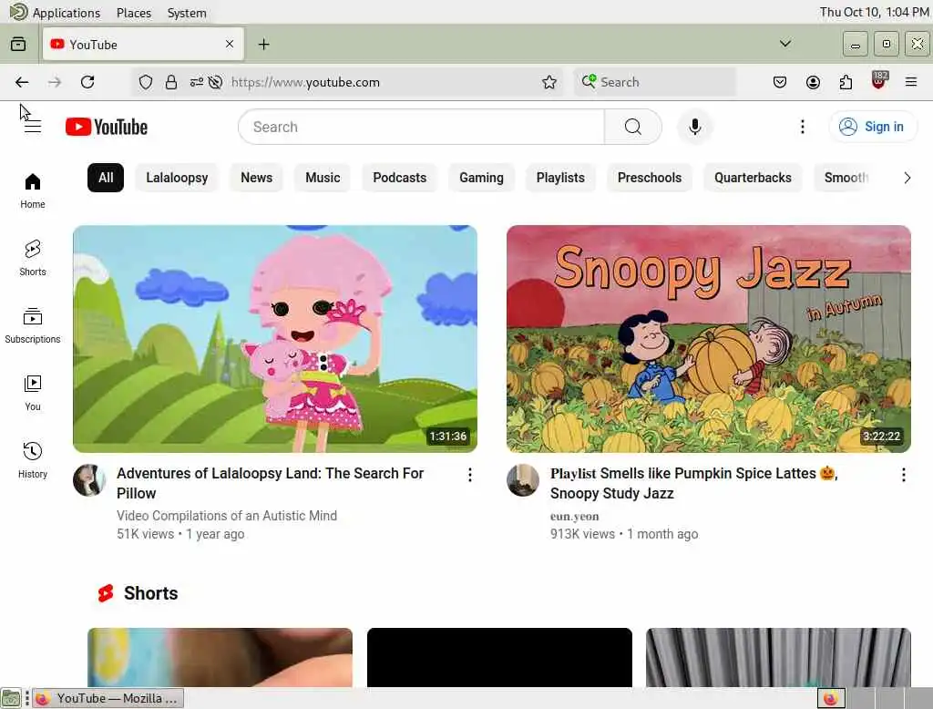Open the Places system menu
This screenshot has height=709, width=933.
(x=134, y=13)
